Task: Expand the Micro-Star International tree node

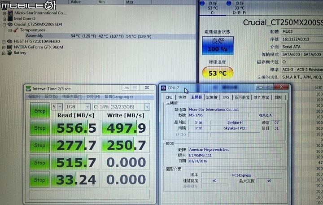Action: pyautogui.click(x=4, y=13)
